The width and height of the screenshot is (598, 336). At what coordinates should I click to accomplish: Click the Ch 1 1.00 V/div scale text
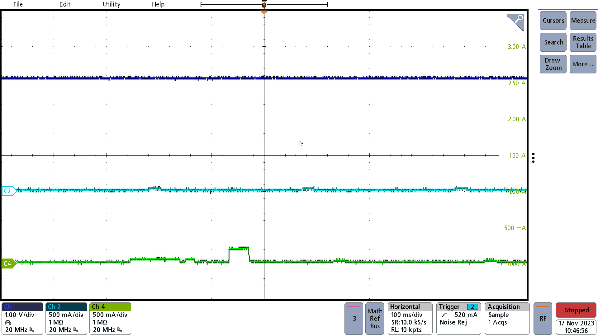point(19,315)
